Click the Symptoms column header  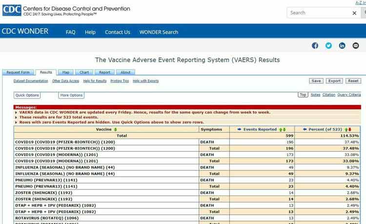[211, 129]
